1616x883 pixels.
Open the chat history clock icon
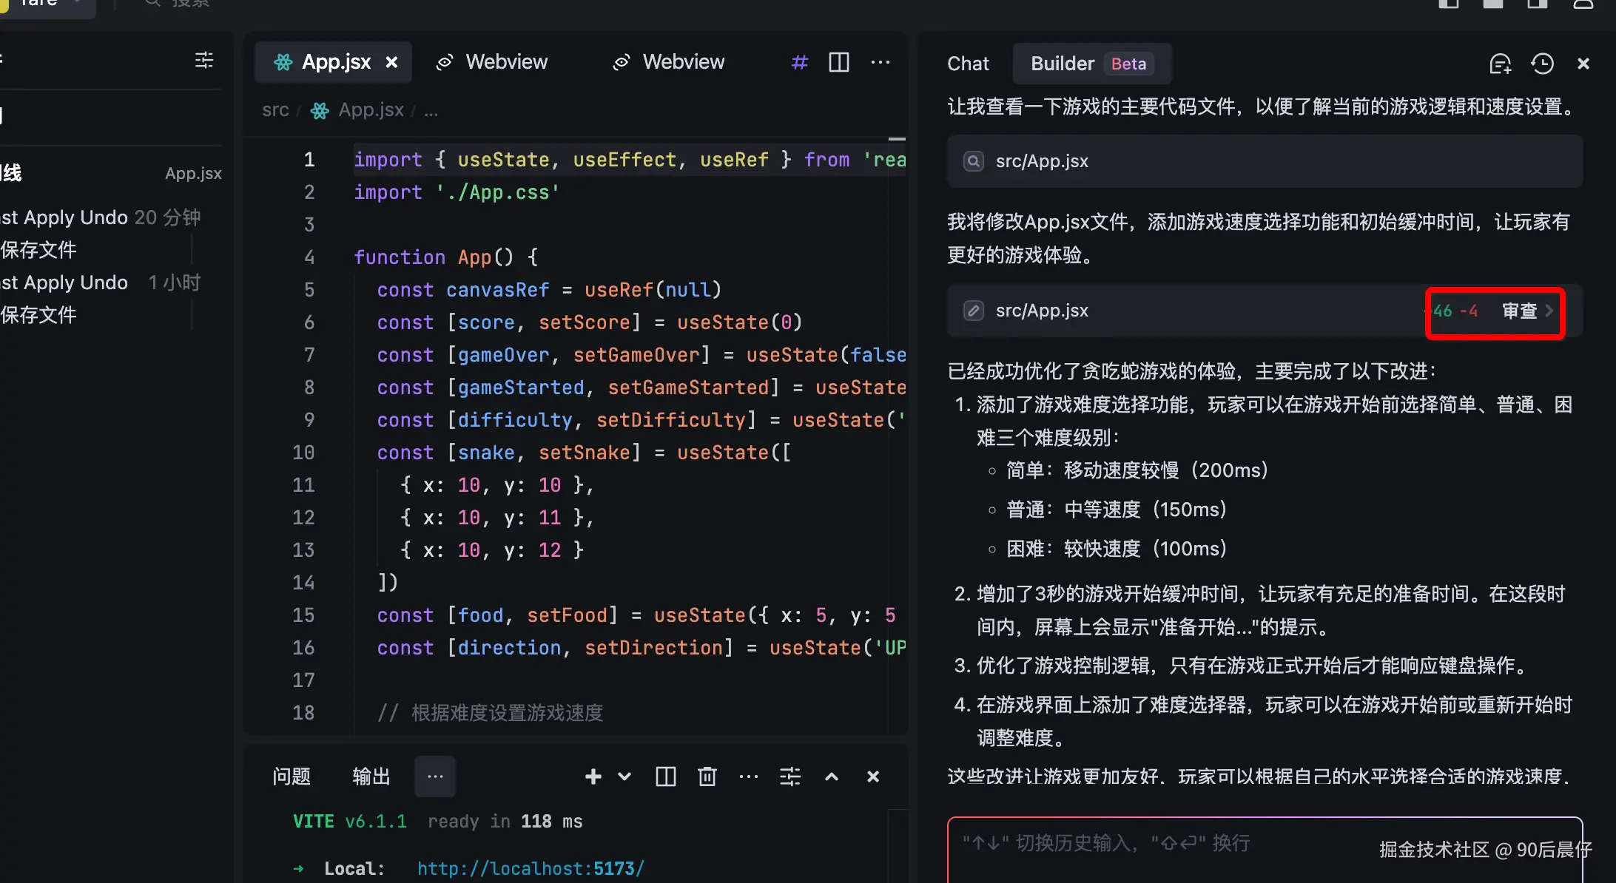tap(1542, 64)
